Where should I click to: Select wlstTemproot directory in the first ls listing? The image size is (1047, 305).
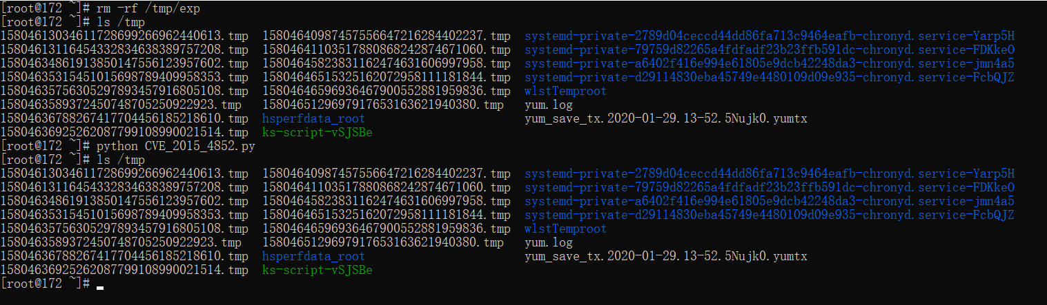pyautogui.click(x=565, y=91)
